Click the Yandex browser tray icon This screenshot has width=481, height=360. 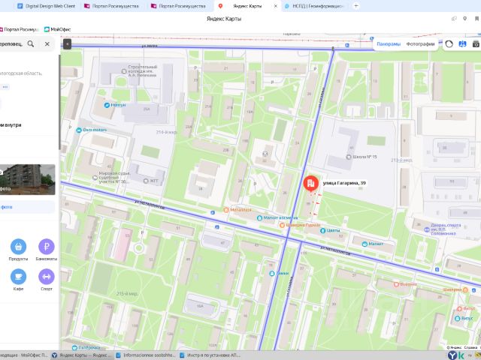pyautogui.click(x=452, y=355)
